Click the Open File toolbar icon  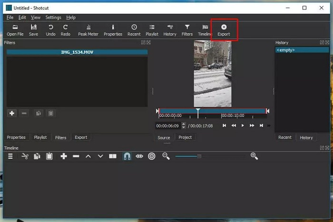15,30
